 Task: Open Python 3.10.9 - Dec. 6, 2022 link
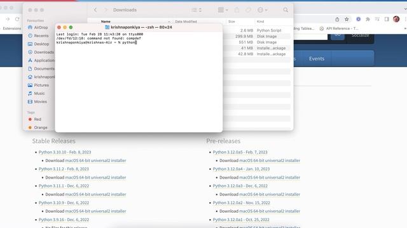[x=64, y=203]
